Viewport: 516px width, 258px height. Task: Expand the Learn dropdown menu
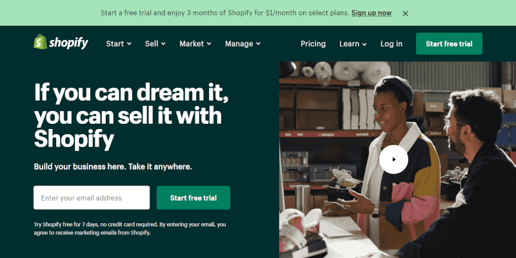click(x=353, y=44)
